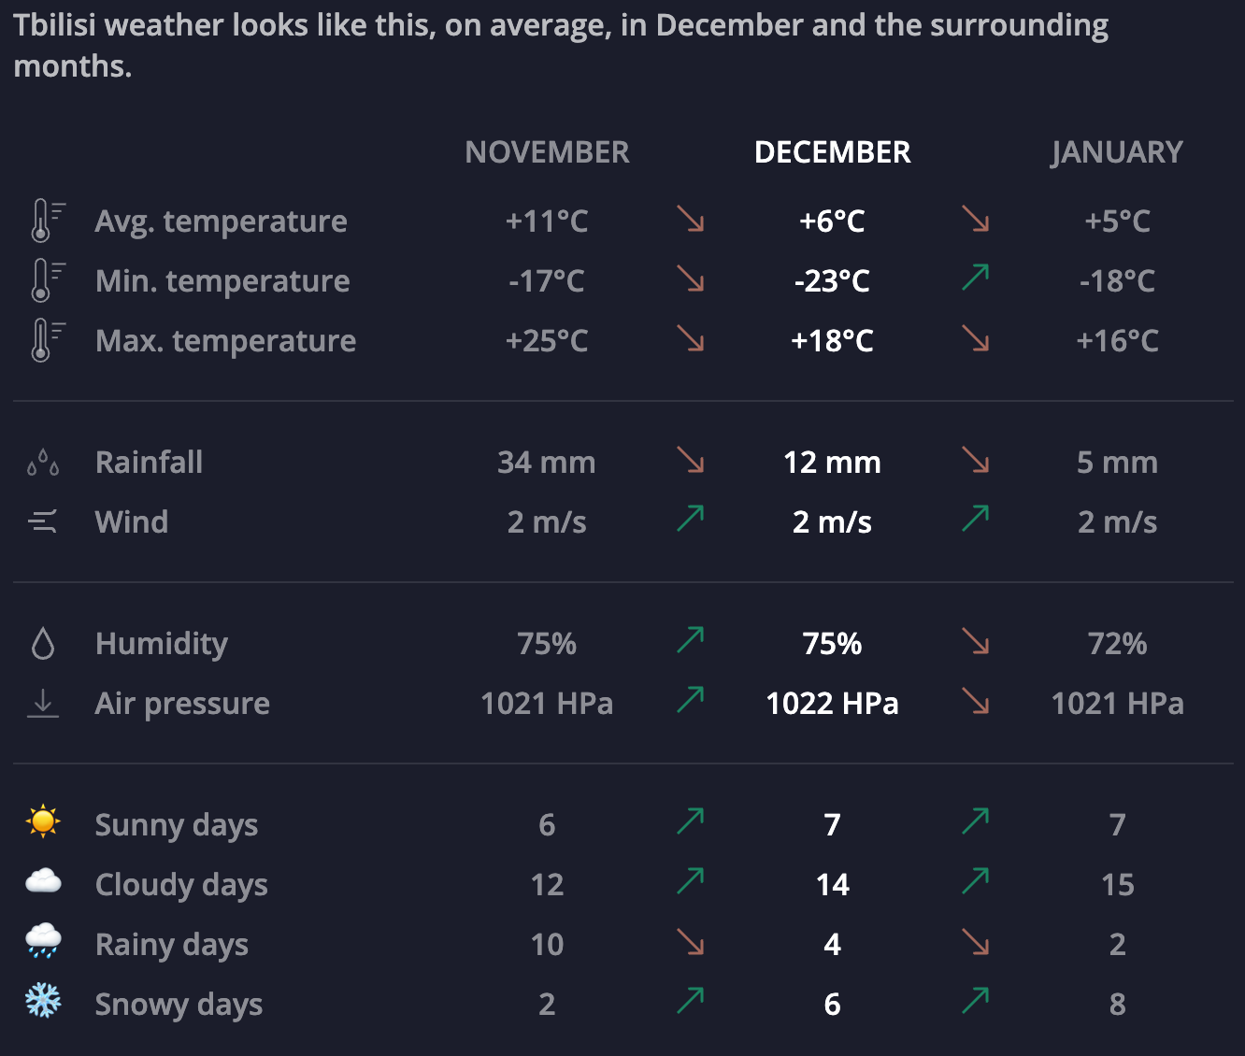Image resolution: width=1245 pixels, height=1056 pixels.
Task: Select the NOVEMBER column header
Action: (x=547, y=152)
